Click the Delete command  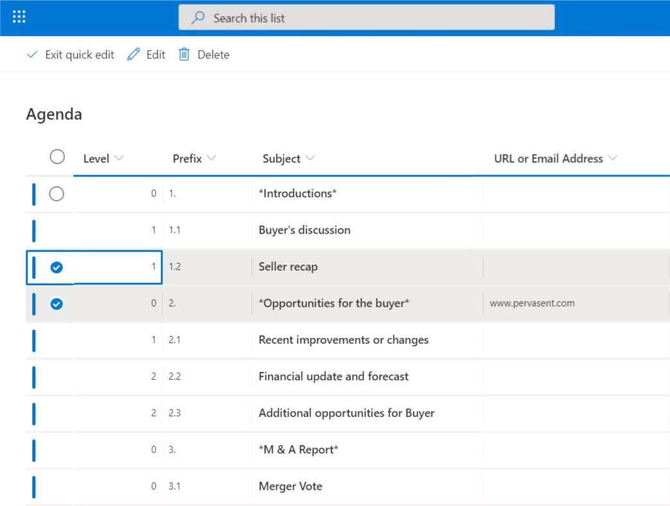[214, 55]
